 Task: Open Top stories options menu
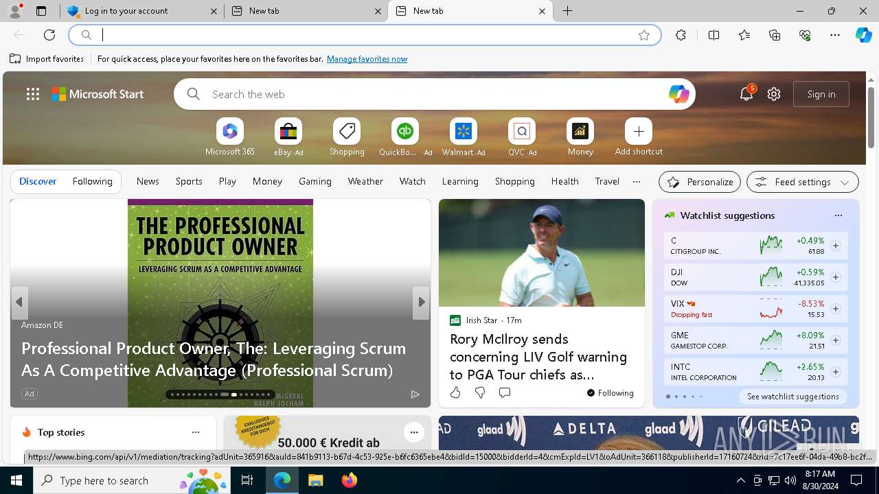pyautogui.click(x=196, y=432)
